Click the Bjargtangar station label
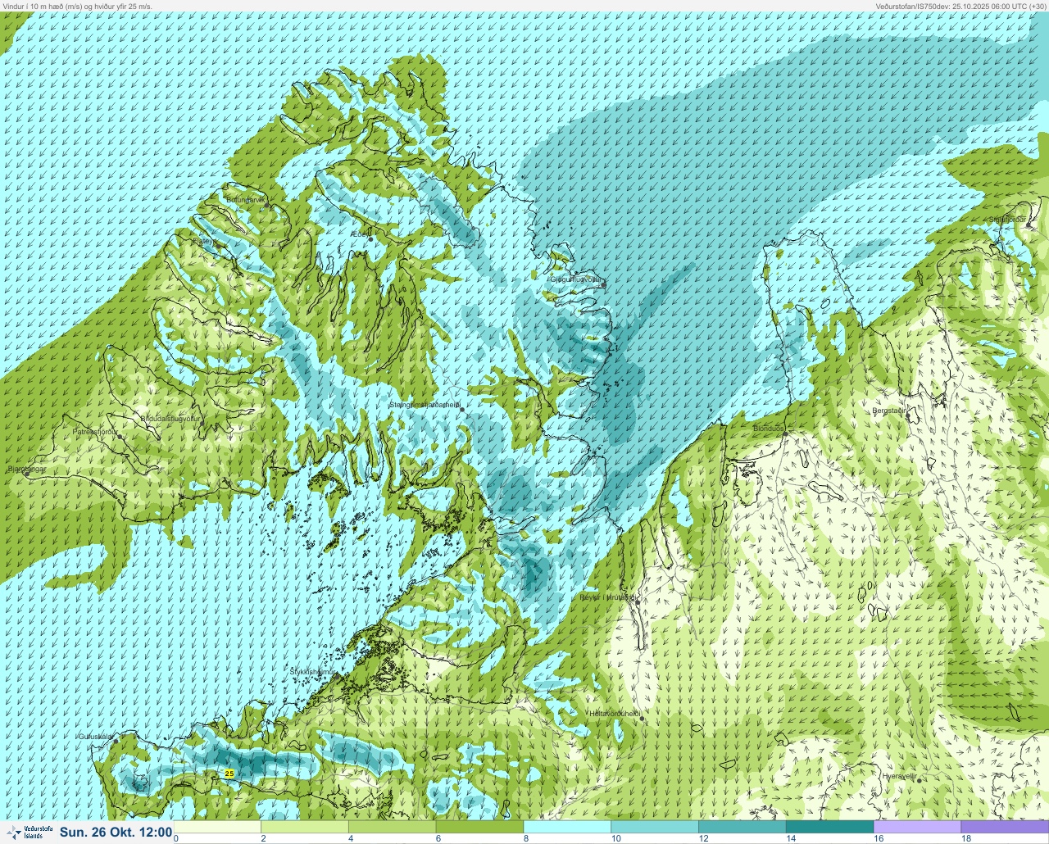Screen dimensions: 1049x844 [26, 470]
